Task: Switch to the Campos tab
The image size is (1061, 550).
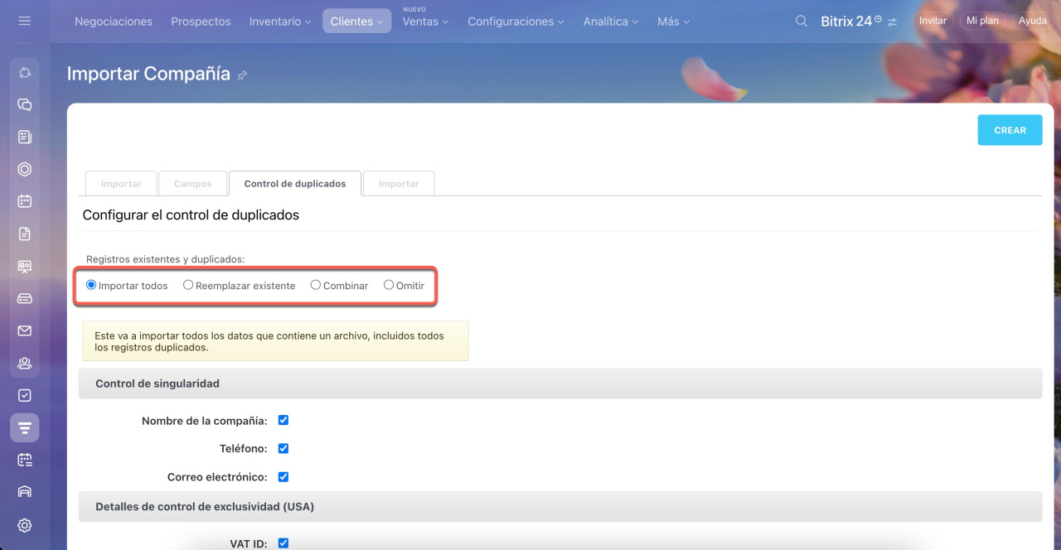Action: coord(193,184)
